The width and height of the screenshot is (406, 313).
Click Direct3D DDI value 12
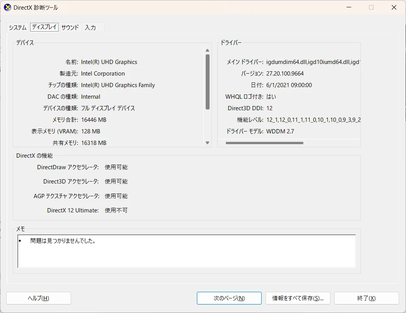269,108
